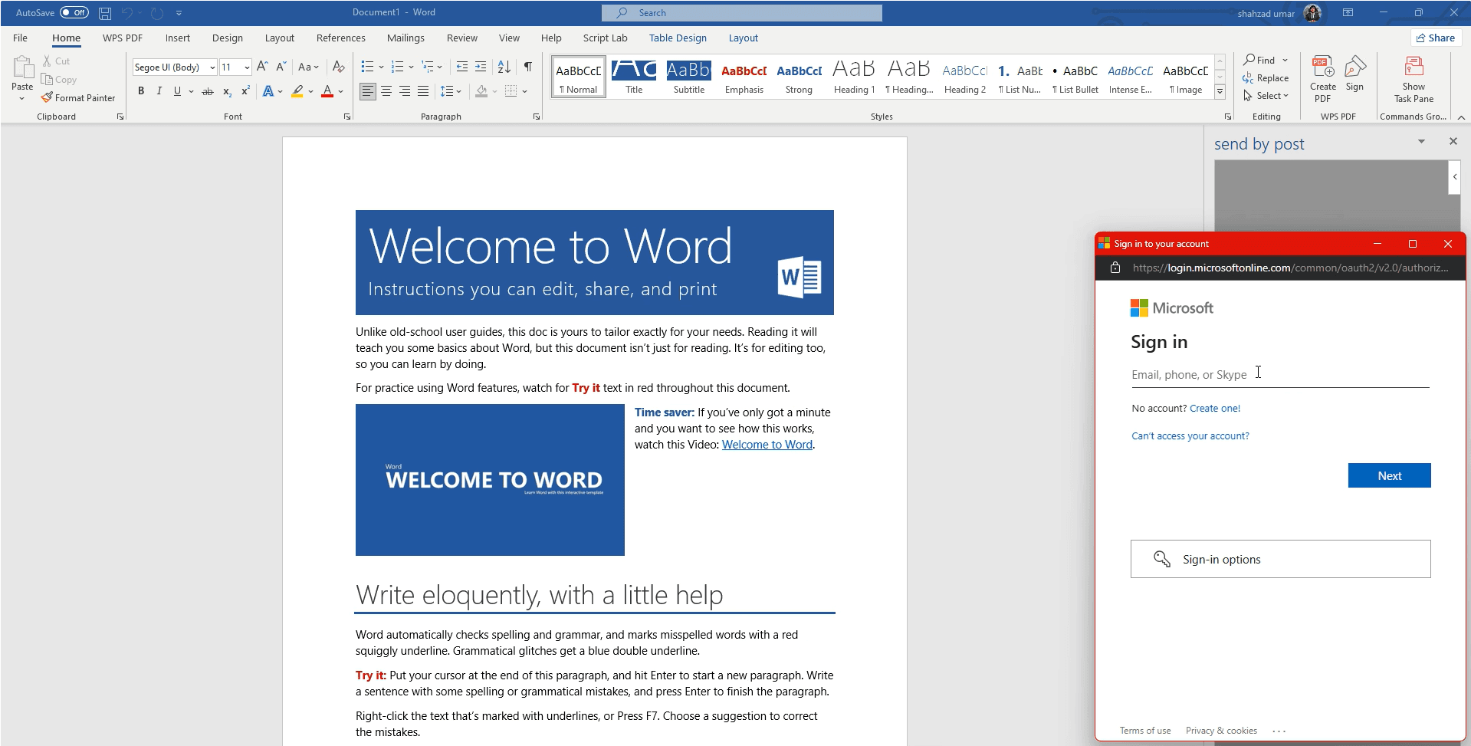Toggle AutoSave switch
Screen dimensions: 1471x746
click(74, 12)
